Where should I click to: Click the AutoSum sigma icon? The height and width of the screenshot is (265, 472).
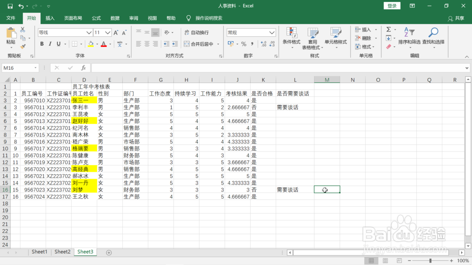tap(388, 29)
